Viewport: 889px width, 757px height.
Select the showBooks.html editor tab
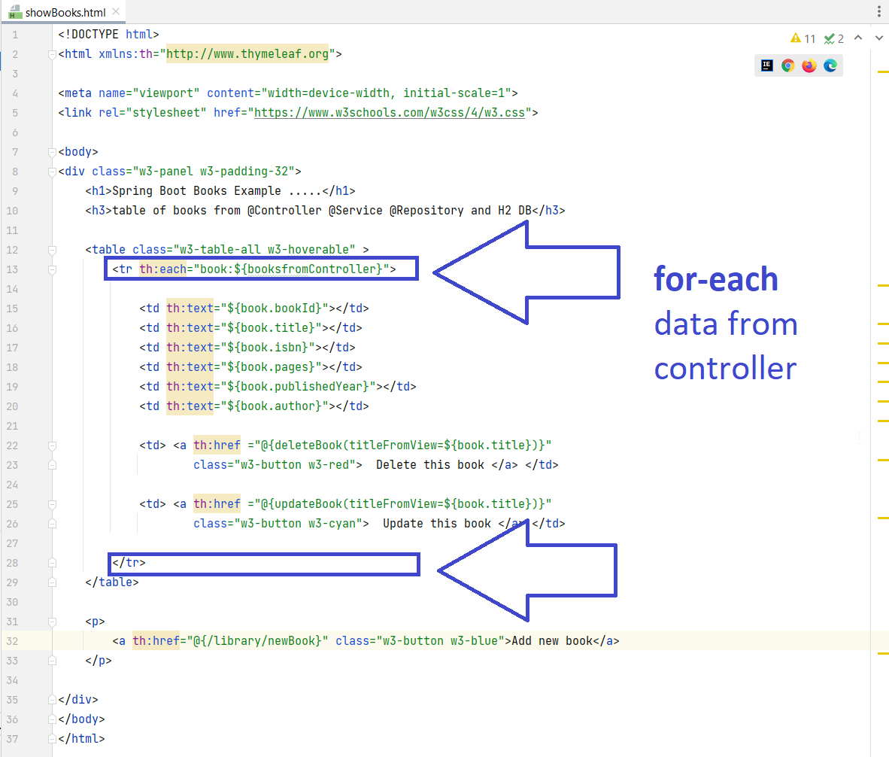click(64, 12)
